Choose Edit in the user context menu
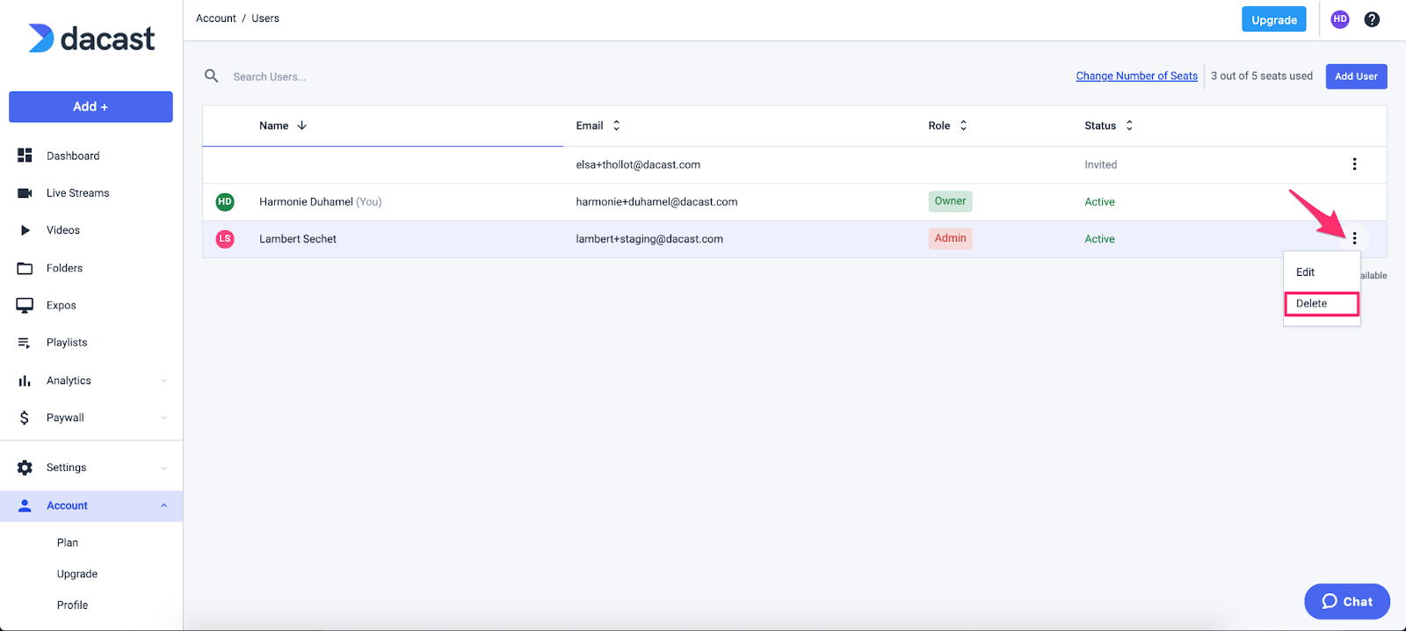1406x631 pixels. (x=1306, y=272)
